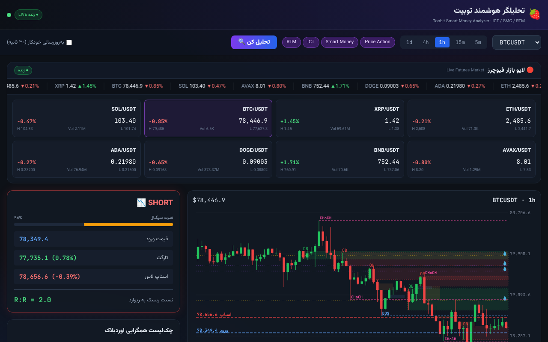This screenshot has height=342, width=548.
Task: Click the $78,446.9 chart price label
Action: point(209,200)
